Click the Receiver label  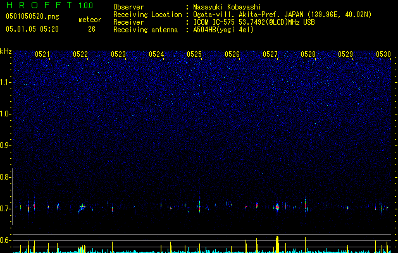[x=128, y=22]
